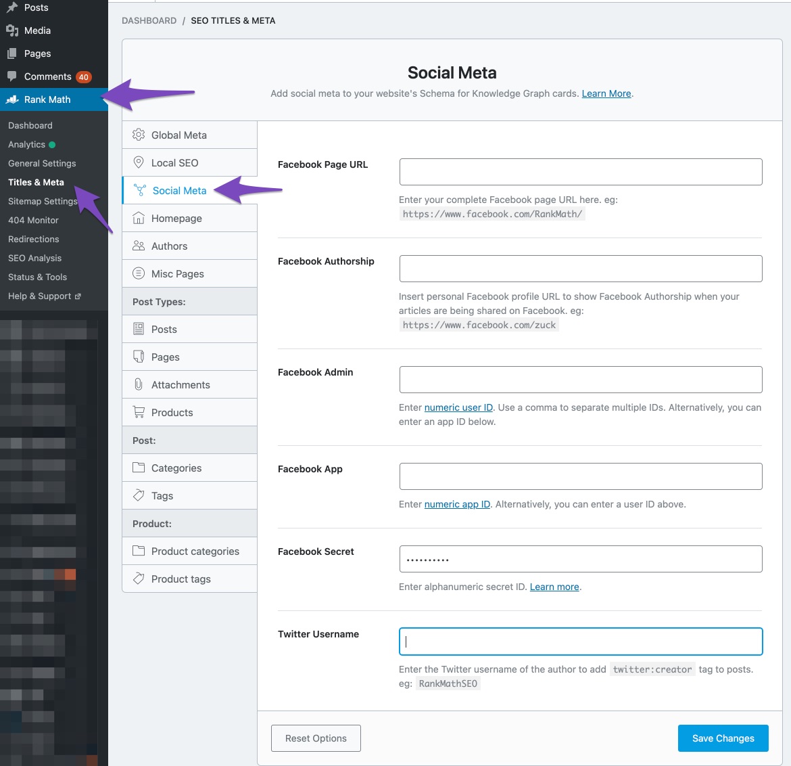This screenshot has height=766, width=791.
Task: Click the Rank Math logo icon
Action: pyautogui.click(x=12, y=99)
